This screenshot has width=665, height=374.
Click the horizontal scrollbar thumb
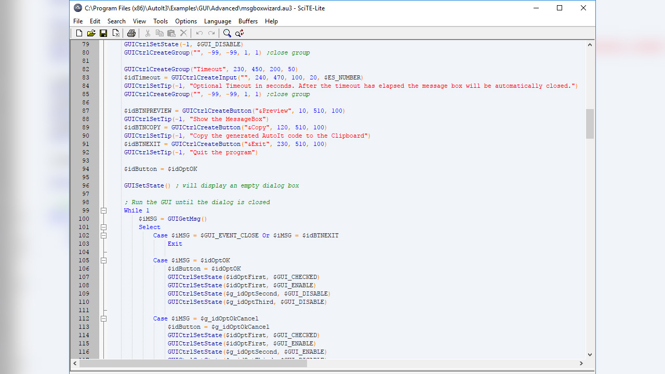pyautogui.click(x=193, y=364)
